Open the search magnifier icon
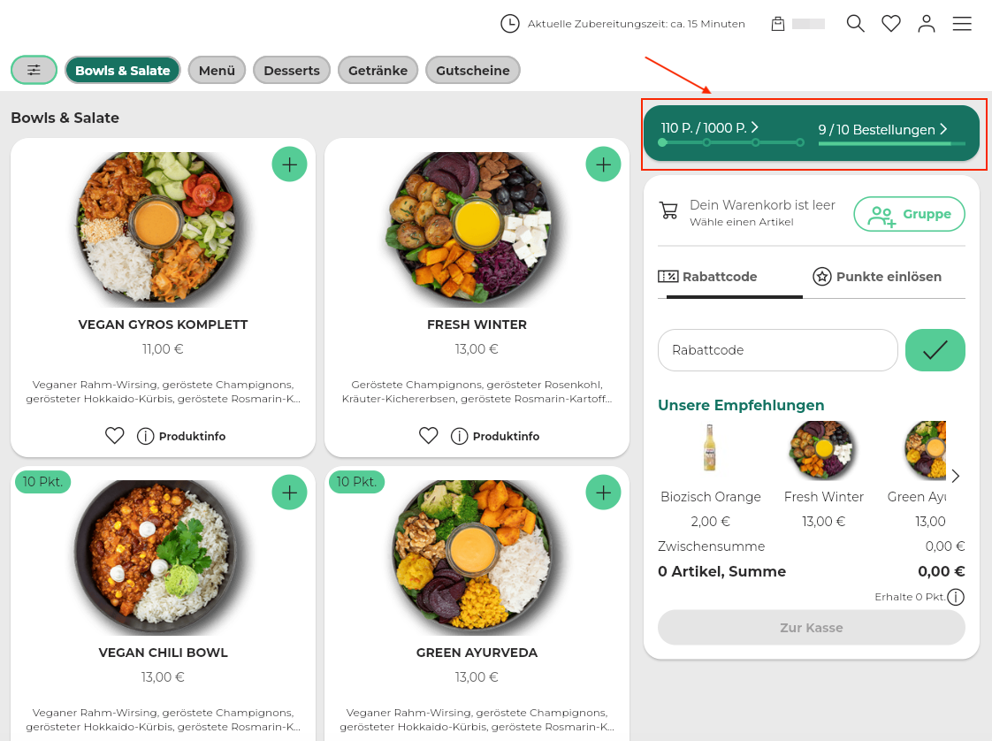 pos(855,24)
